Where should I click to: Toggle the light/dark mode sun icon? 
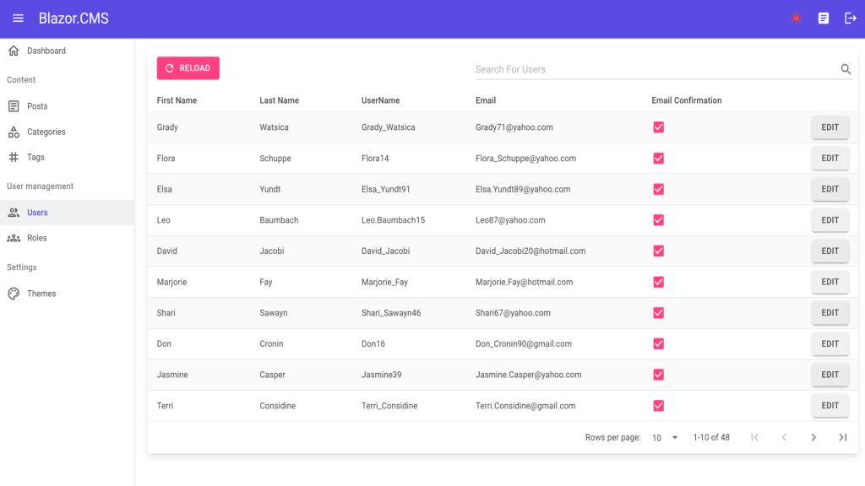796,19
